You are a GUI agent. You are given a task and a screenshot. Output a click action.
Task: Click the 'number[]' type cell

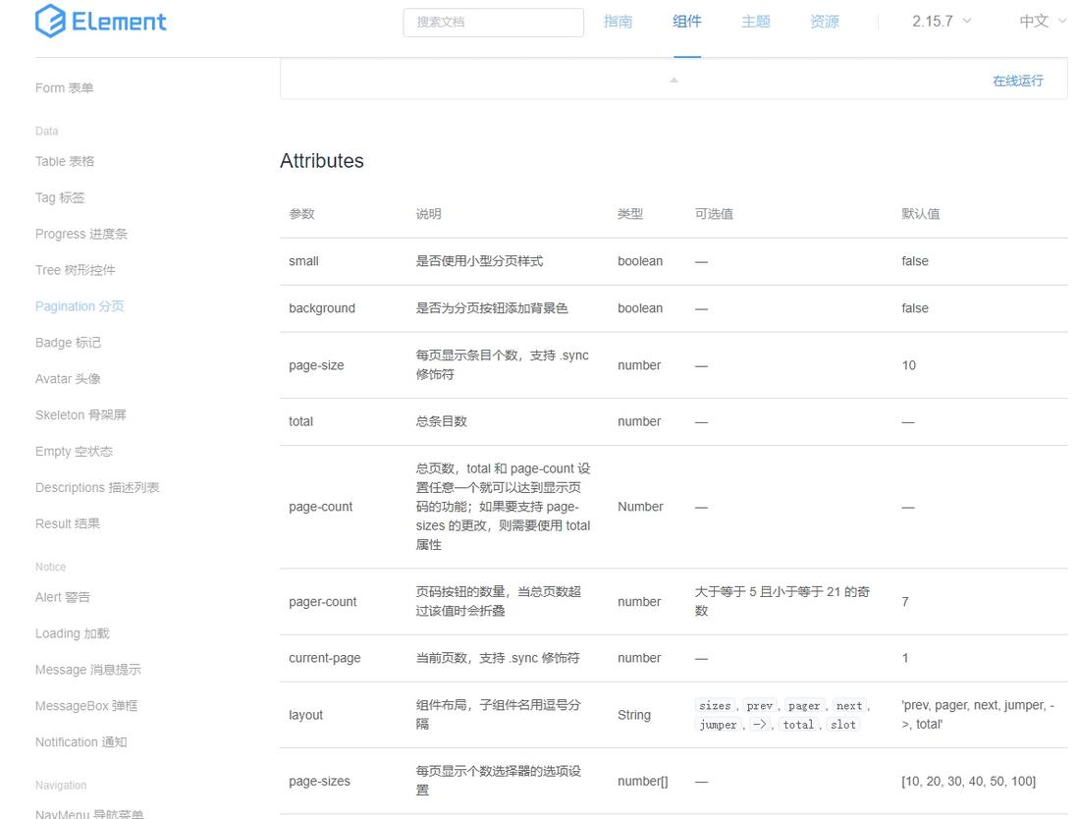click(643, 781)
